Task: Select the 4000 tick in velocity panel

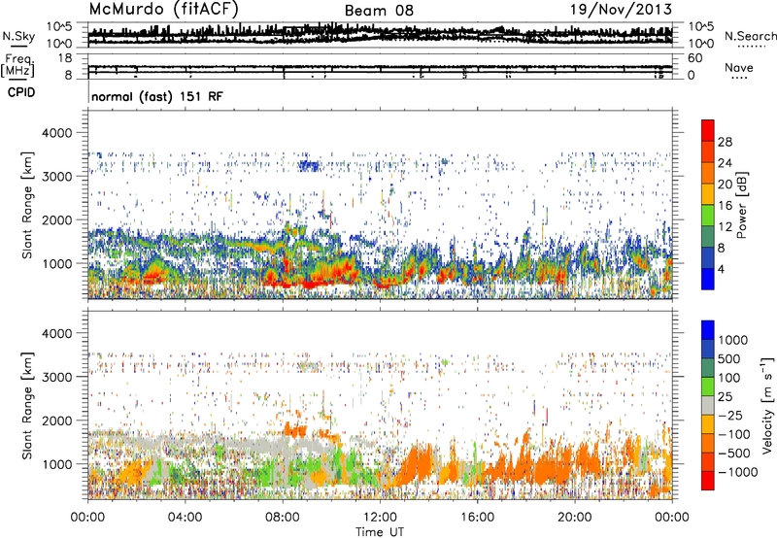Action: coord(56,334)
